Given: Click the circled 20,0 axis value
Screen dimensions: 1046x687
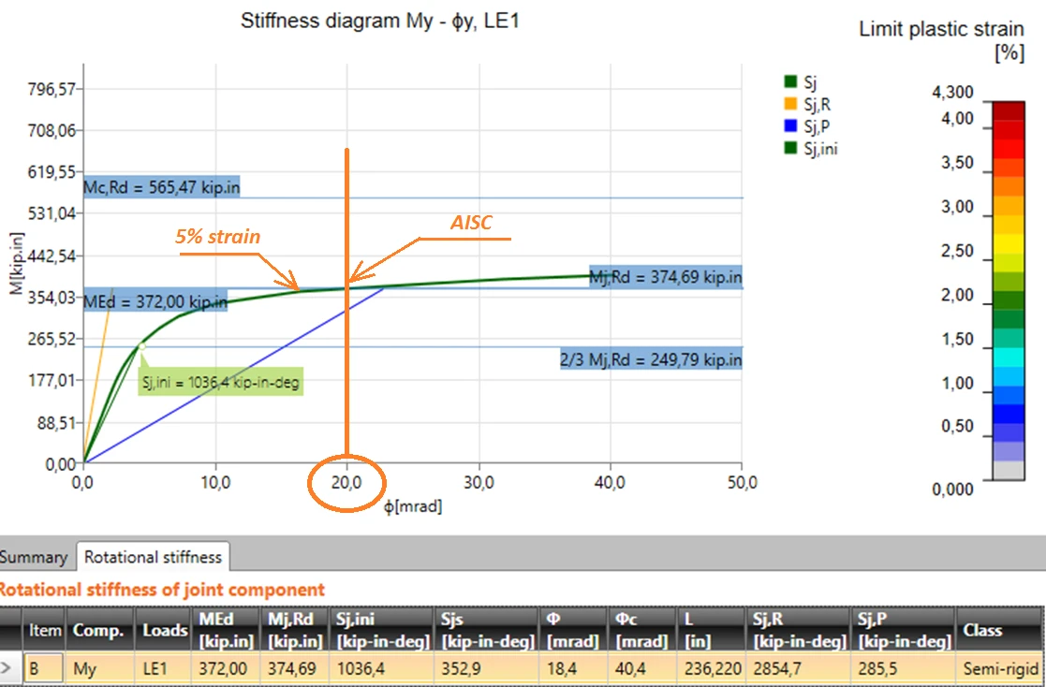Looking at the screenshot, I should (x=346, y=483).
